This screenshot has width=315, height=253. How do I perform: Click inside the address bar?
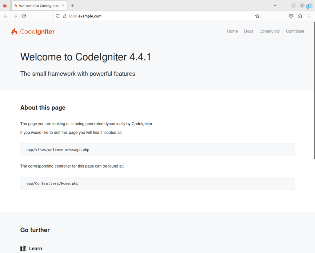(x=154, y=16)
